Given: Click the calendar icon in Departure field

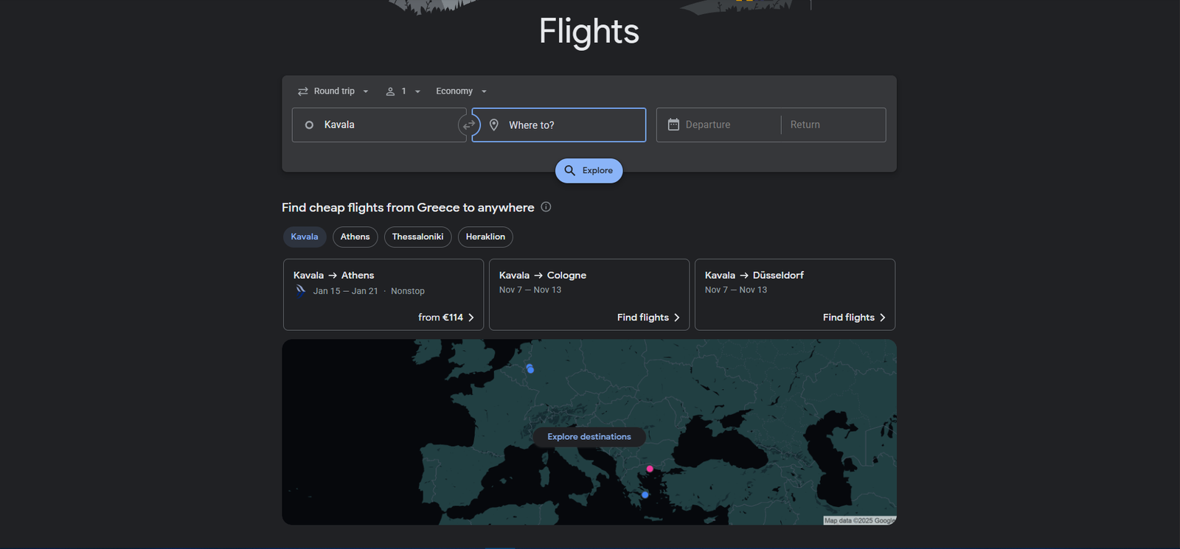Looking at the screenshot, I should (x=673, y=125).
